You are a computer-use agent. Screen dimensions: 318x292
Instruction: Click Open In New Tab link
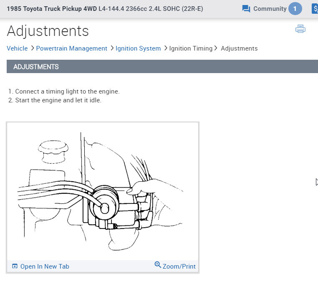click(45, 266)
